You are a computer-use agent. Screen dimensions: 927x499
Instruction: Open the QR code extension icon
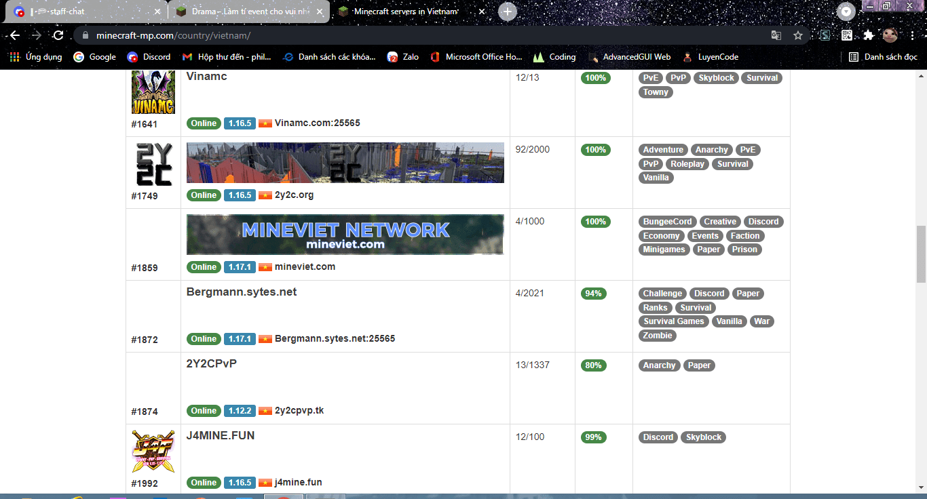(847, 35)
